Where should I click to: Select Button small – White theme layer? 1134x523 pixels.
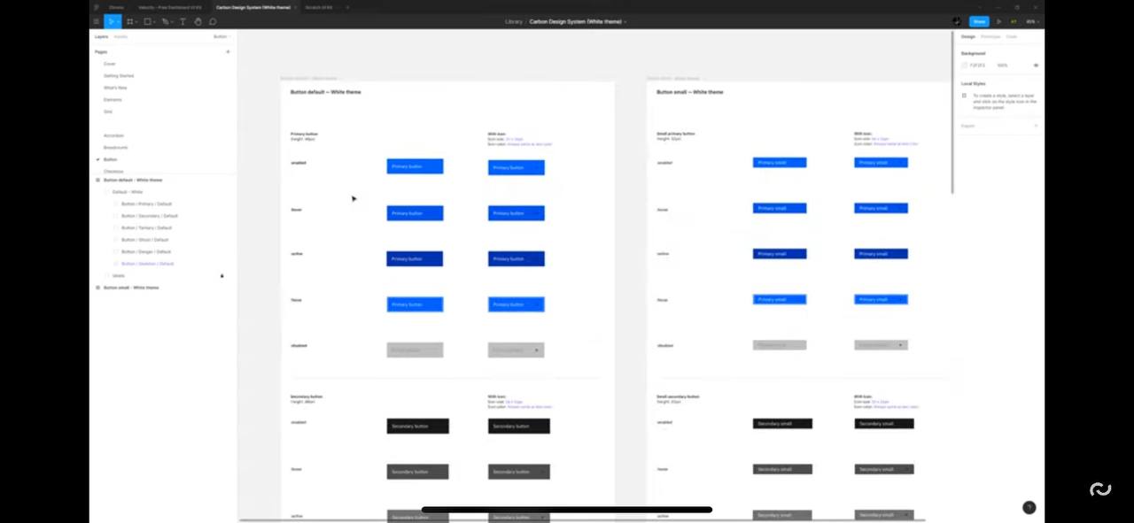point(131,288)
